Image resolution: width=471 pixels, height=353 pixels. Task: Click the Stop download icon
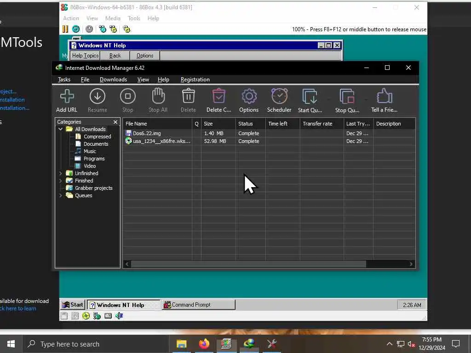pyautogui.click(x=128, y=97)
